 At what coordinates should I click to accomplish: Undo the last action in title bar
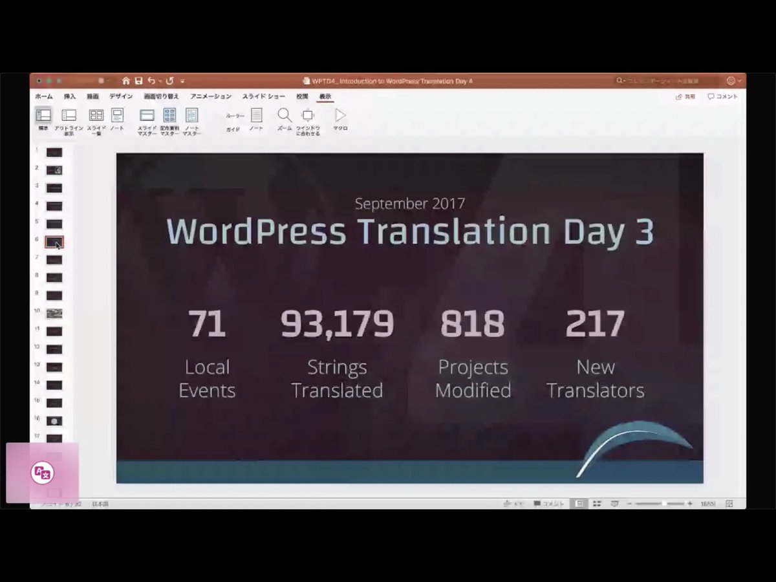click(151, 81)
